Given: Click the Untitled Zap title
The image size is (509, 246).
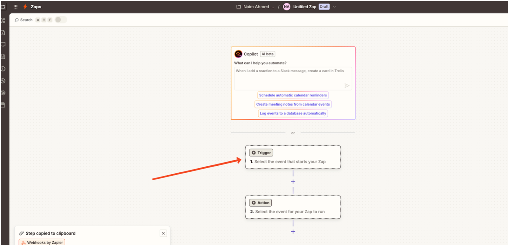Looking at the screenshot, I should point(305,7).
